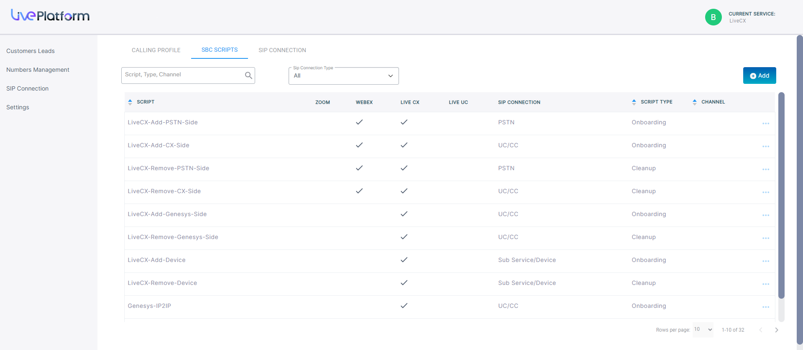The width and height of the screenshot is (803, 350).
Task: Open Numbers Management in the sidebar
Action: click(38, 70)
